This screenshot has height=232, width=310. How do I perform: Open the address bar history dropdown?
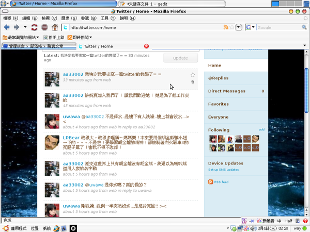click(x=239, y=27)
